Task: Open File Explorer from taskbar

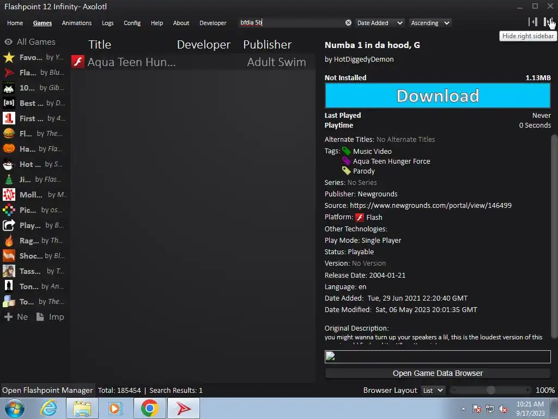Action: click(82, 408)
